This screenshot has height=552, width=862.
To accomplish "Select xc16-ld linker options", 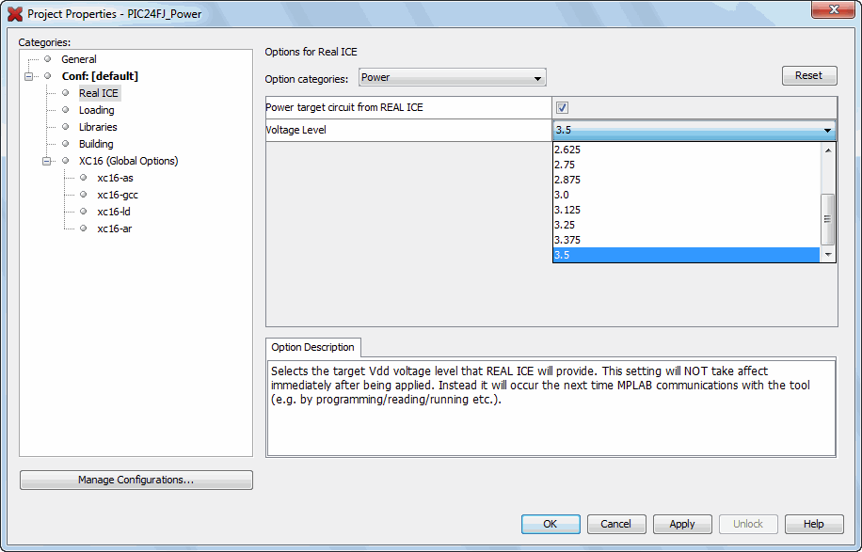I will [114, 211].
